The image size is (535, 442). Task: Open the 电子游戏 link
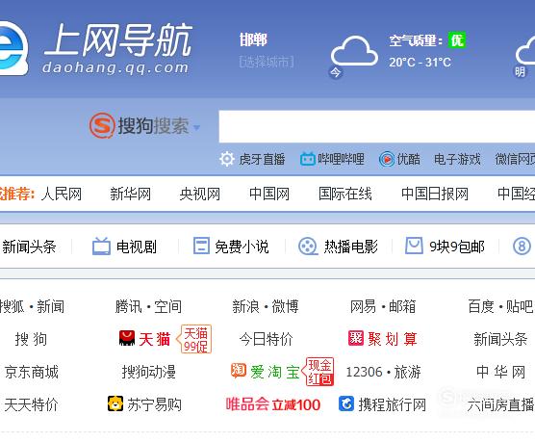pos(457,159)
